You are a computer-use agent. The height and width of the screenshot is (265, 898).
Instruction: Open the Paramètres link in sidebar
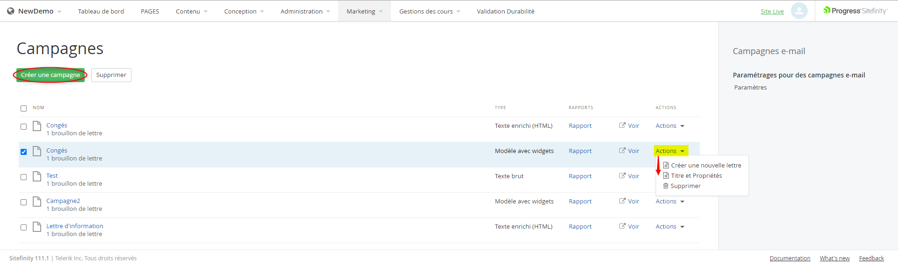point(750,87)
